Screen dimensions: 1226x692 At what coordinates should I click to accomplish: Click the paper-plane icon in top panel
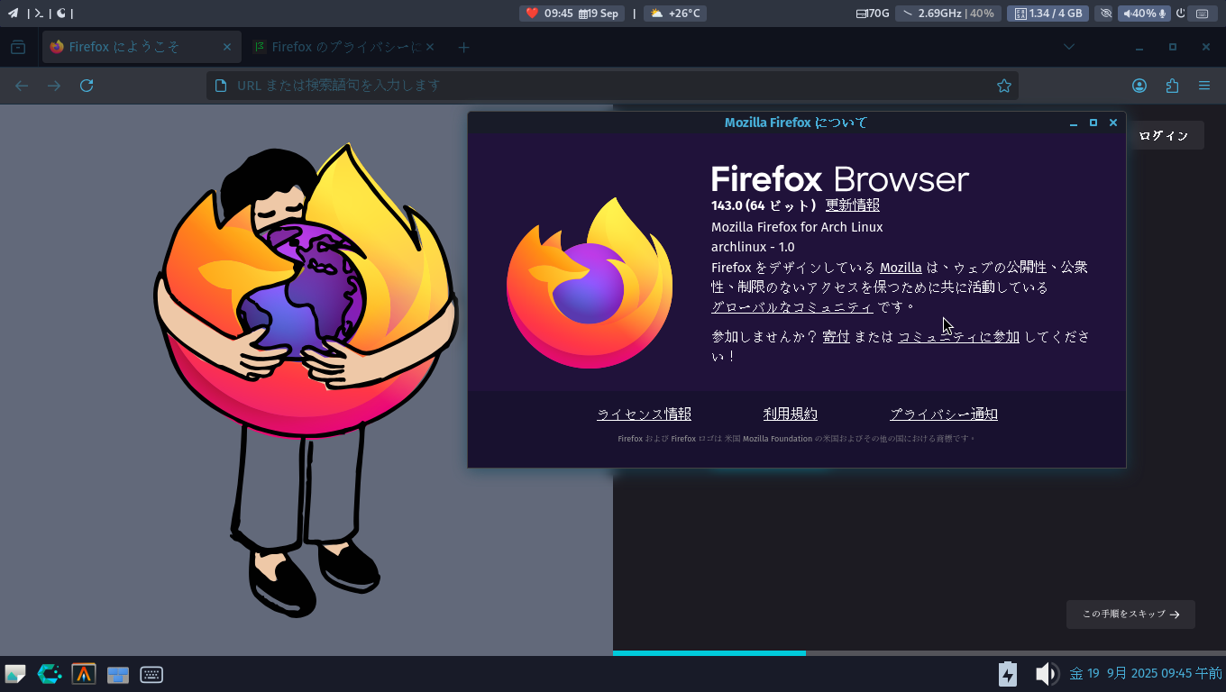coord(14,14)
